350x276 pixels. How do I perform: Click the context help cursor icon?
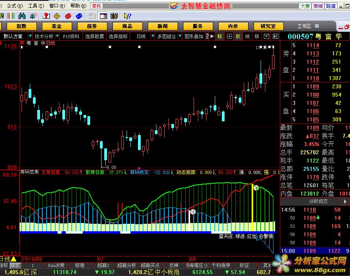click(x=127, y=16)
